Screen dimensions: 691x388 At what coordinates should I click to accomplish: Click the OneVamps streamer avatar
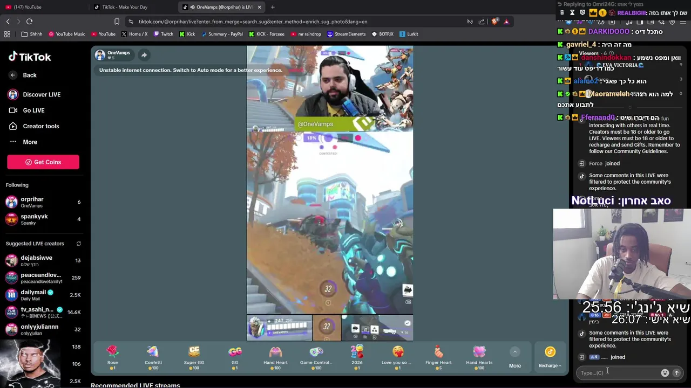(100, 55)
